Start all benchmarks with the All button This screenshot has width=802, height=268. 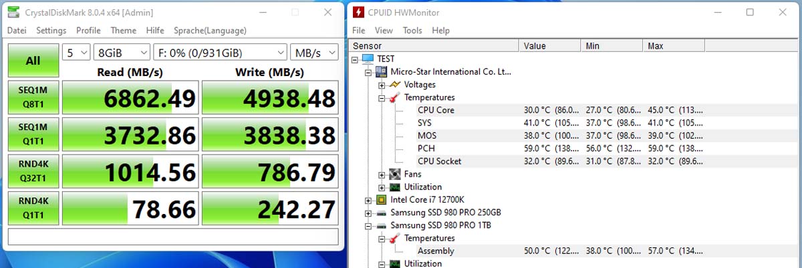[33, 61]
